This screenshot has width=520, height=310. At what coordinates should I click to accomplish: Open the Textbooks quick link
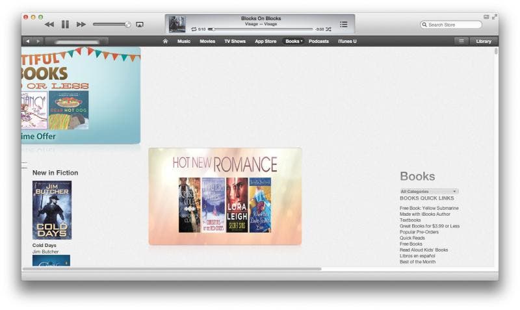[x=410, y=220]
